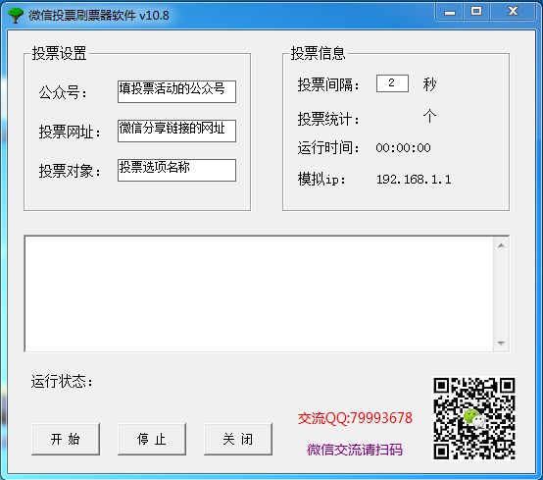Click the 投票对象 input field

(176, 170)
